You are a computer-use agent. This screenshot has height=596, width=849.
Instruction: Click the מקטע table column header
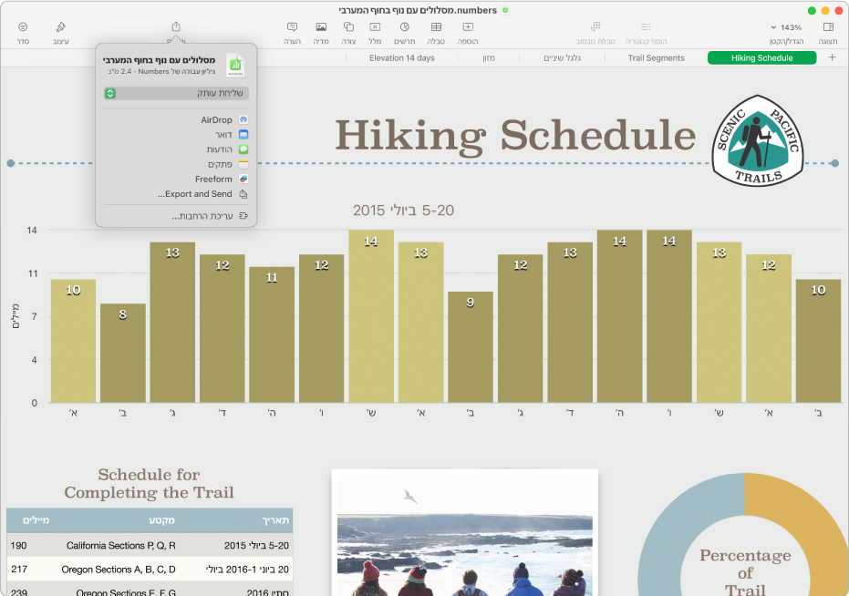click(x=162, y=520)
